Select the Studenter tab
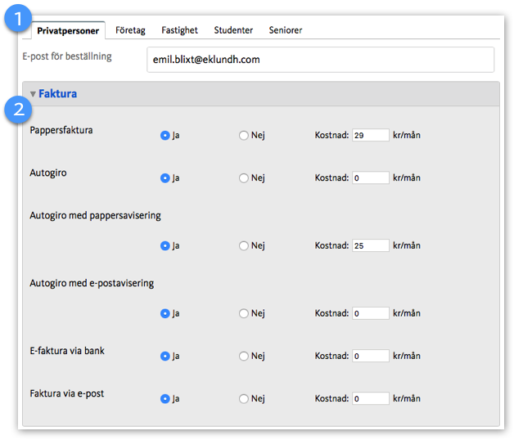 tap(233, 30)
